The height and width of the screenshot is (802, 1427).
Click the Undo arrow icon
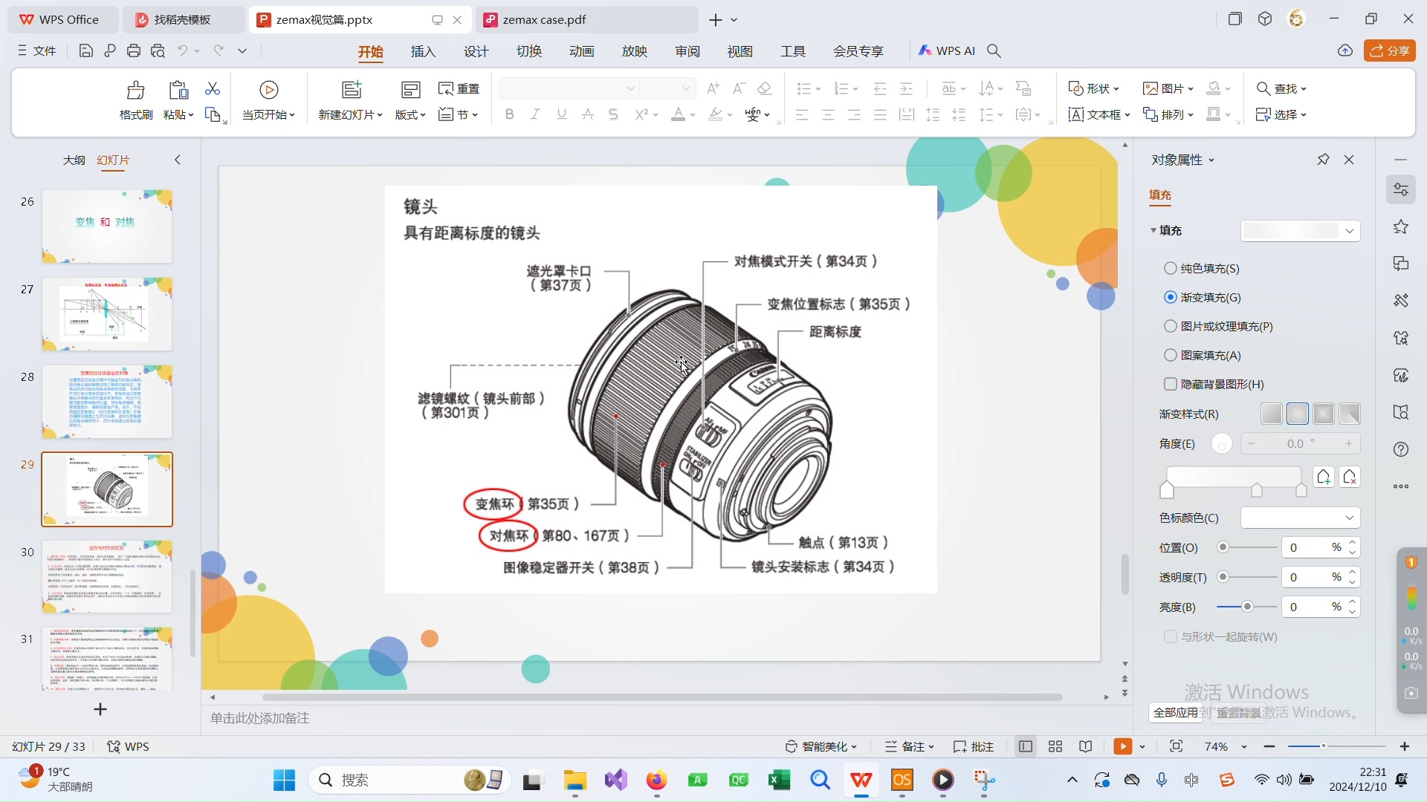pos(182,50)
